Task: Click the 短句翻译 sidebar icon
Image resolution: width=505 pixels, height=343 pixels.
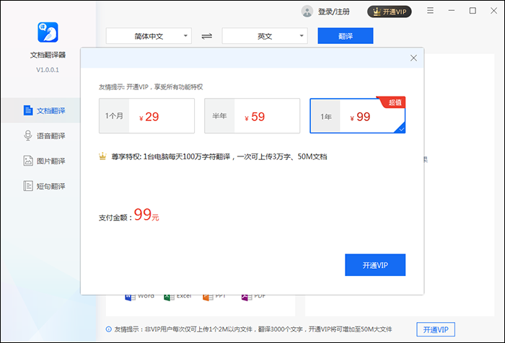Action: pyautogui.click(x=28, y=186)
